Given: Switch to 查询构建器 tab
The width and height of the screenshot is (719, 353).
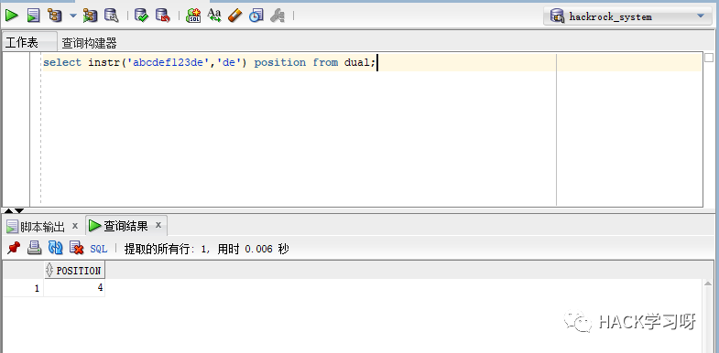Looking at the screenshot, I should click(89, 44).
